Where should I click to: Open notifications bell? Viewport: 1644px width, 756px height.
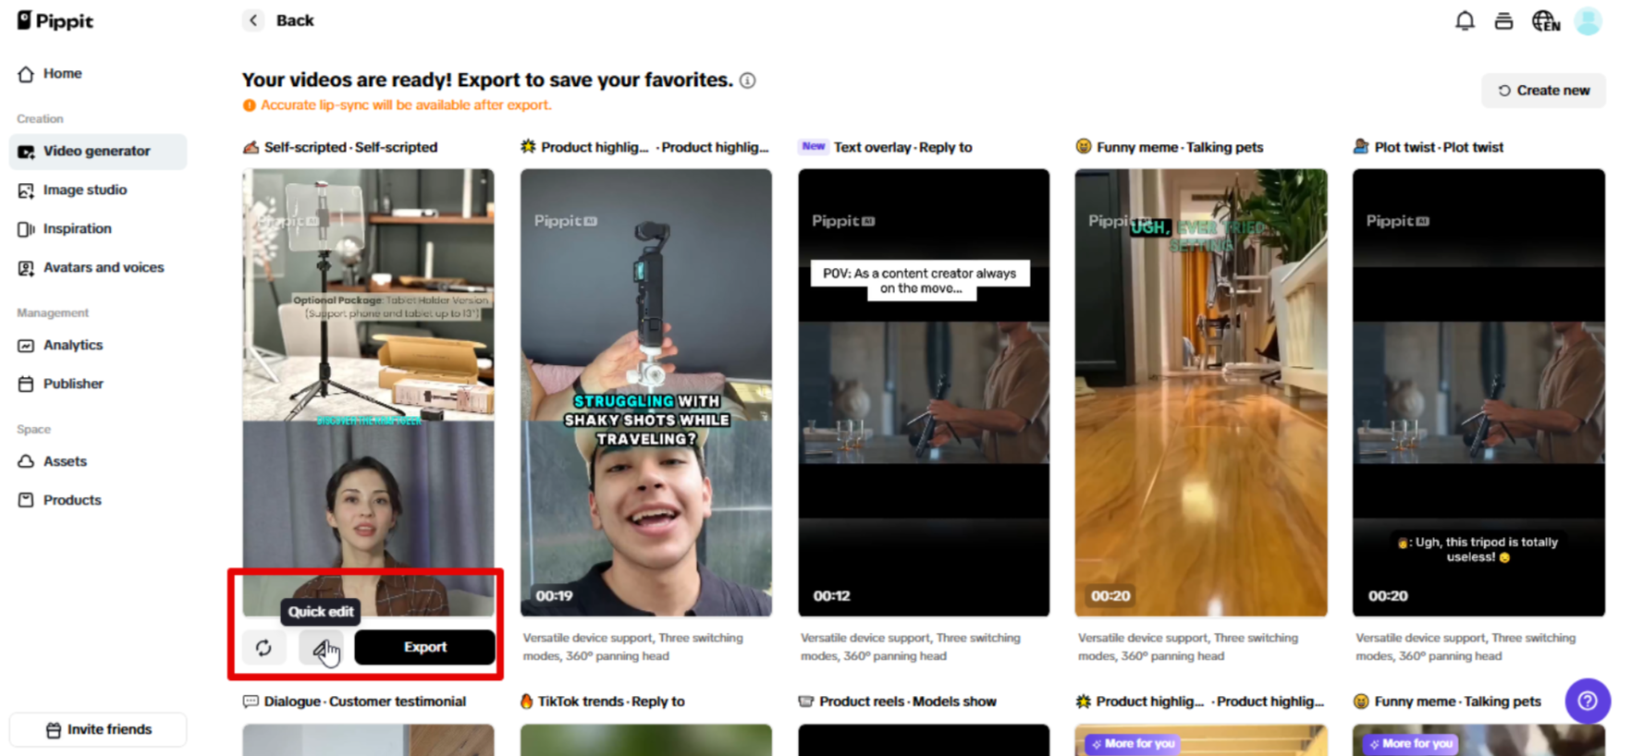(1465, 20)
